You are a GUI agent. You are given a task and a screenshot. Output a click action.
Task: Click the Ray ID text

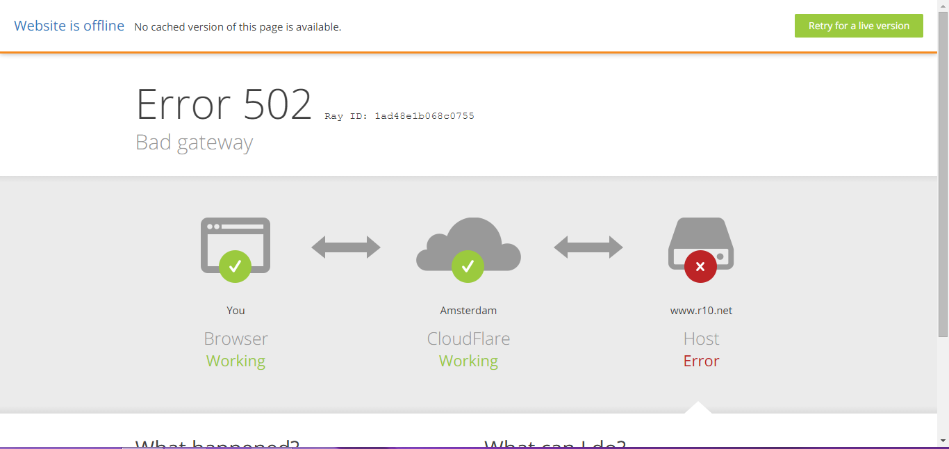click(x=399, y=116)
